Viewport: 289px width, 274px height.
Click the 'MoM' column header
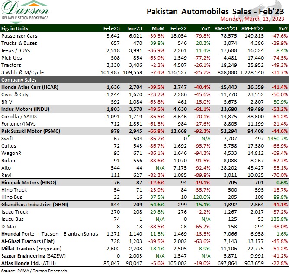pyautogui.click(x=158, y=28)
